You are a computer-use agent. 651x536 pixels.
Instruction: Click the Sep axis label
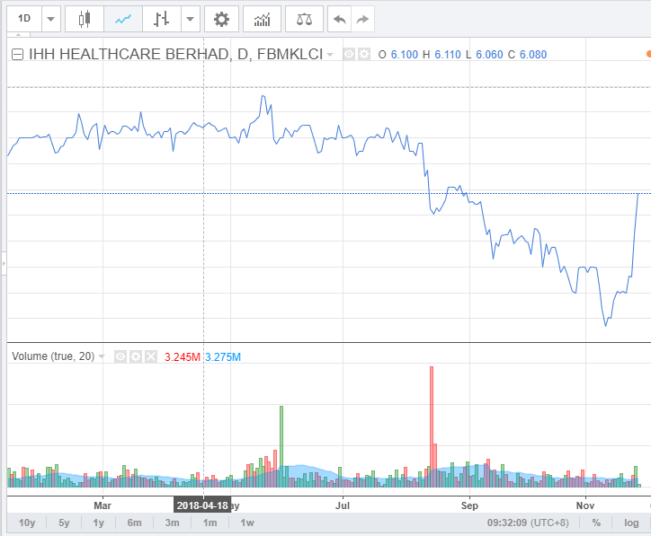coord(469,505)
